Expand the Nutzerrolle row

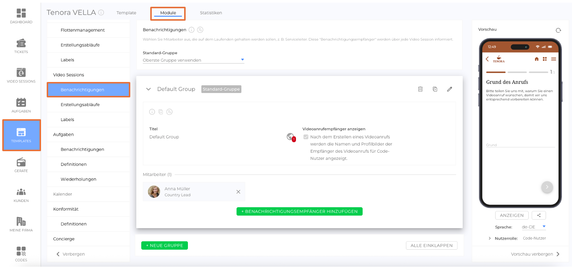[490, 238]
